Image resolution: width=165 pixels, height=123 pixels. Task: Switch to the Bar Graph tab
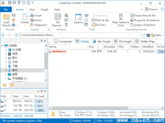point(102,42)
